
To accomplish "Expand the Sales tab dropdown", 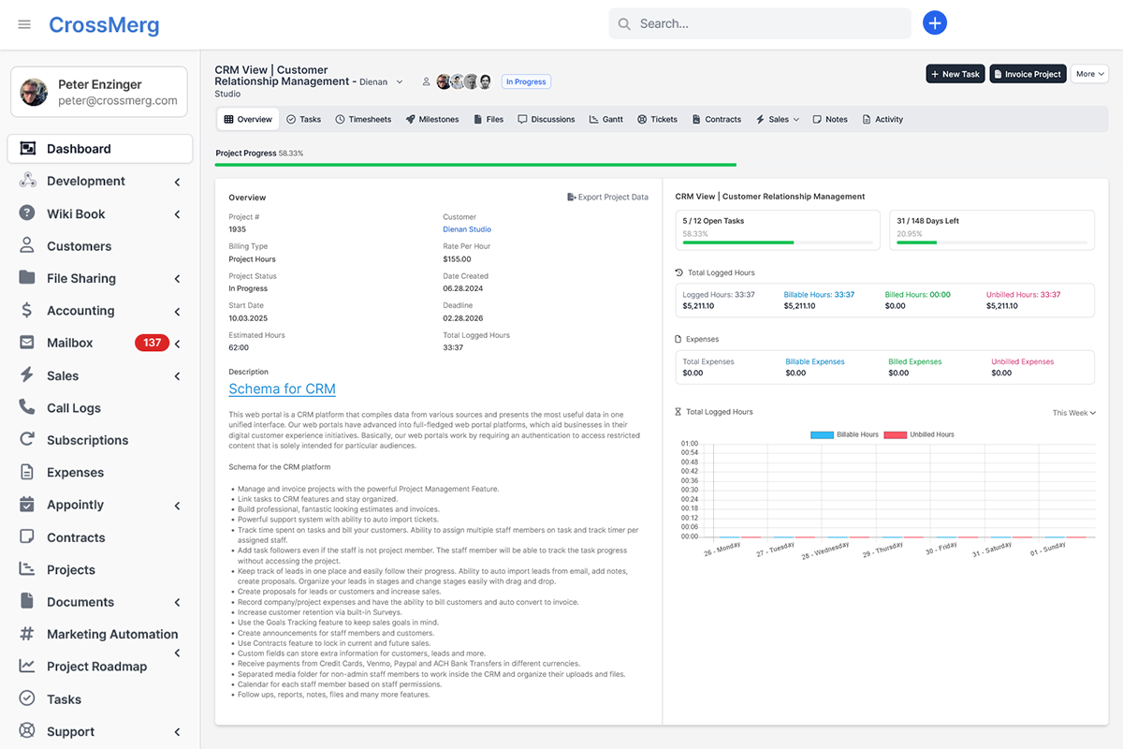I will click(x=778, y=120).
